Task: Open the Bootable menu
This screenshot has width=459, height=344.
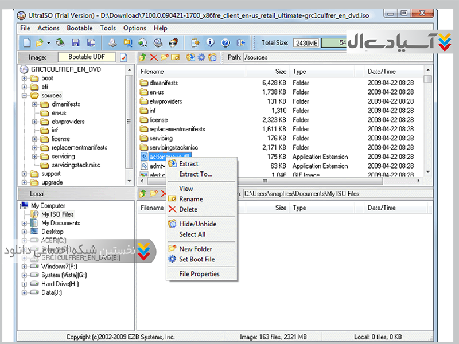Action: coord(80,28)
